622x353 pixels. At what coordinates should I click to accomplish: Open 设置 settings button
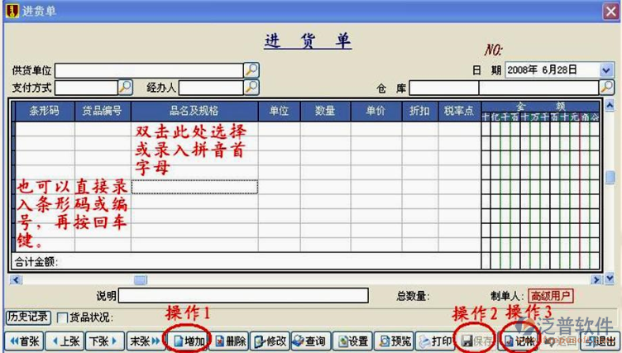tap(352, 341)
